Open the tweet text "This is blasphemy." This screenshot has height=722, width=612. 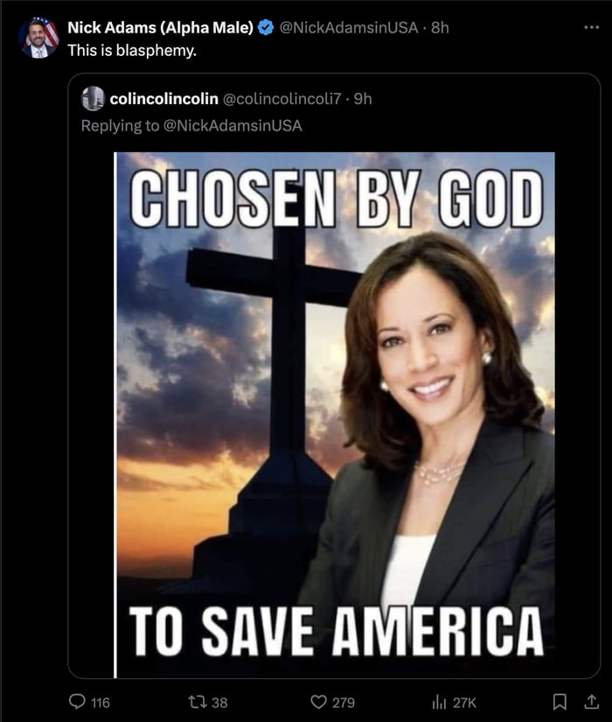(132, 50)
